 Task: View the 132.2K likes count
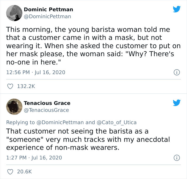point(26,86)
